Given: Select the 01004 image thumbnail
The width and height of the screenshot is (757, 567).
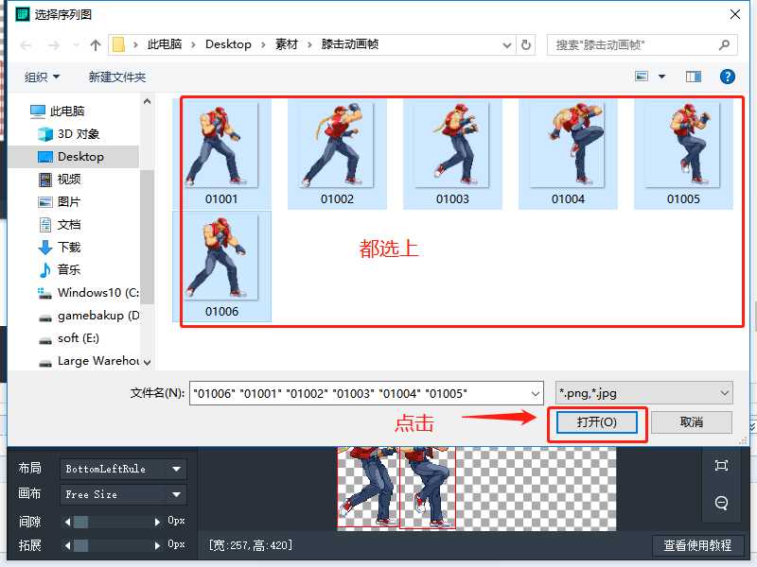Looking at the screenshot, I should click(568, 154).
